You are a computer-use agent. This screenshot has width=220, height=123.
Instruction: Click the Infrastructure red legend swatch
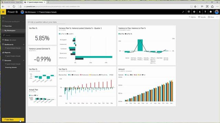[x=81, y=75]
